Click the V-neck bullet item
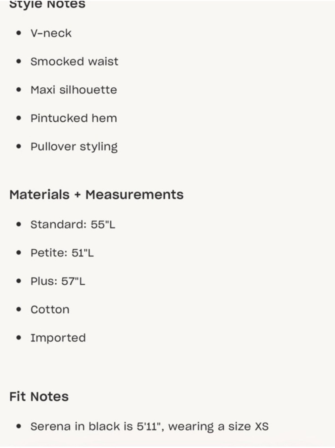The width and height of the screenshot is (335, 448). tap(51, 33)
